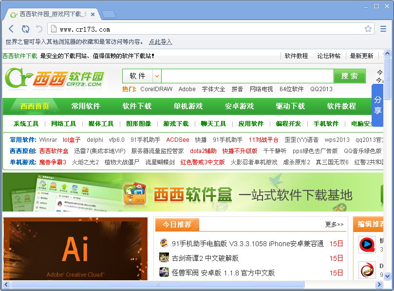The height and width of the screenshot is (291, 394).
Task: Select the 安卓游戏 navigation tab
Action: tap(239, 106)
